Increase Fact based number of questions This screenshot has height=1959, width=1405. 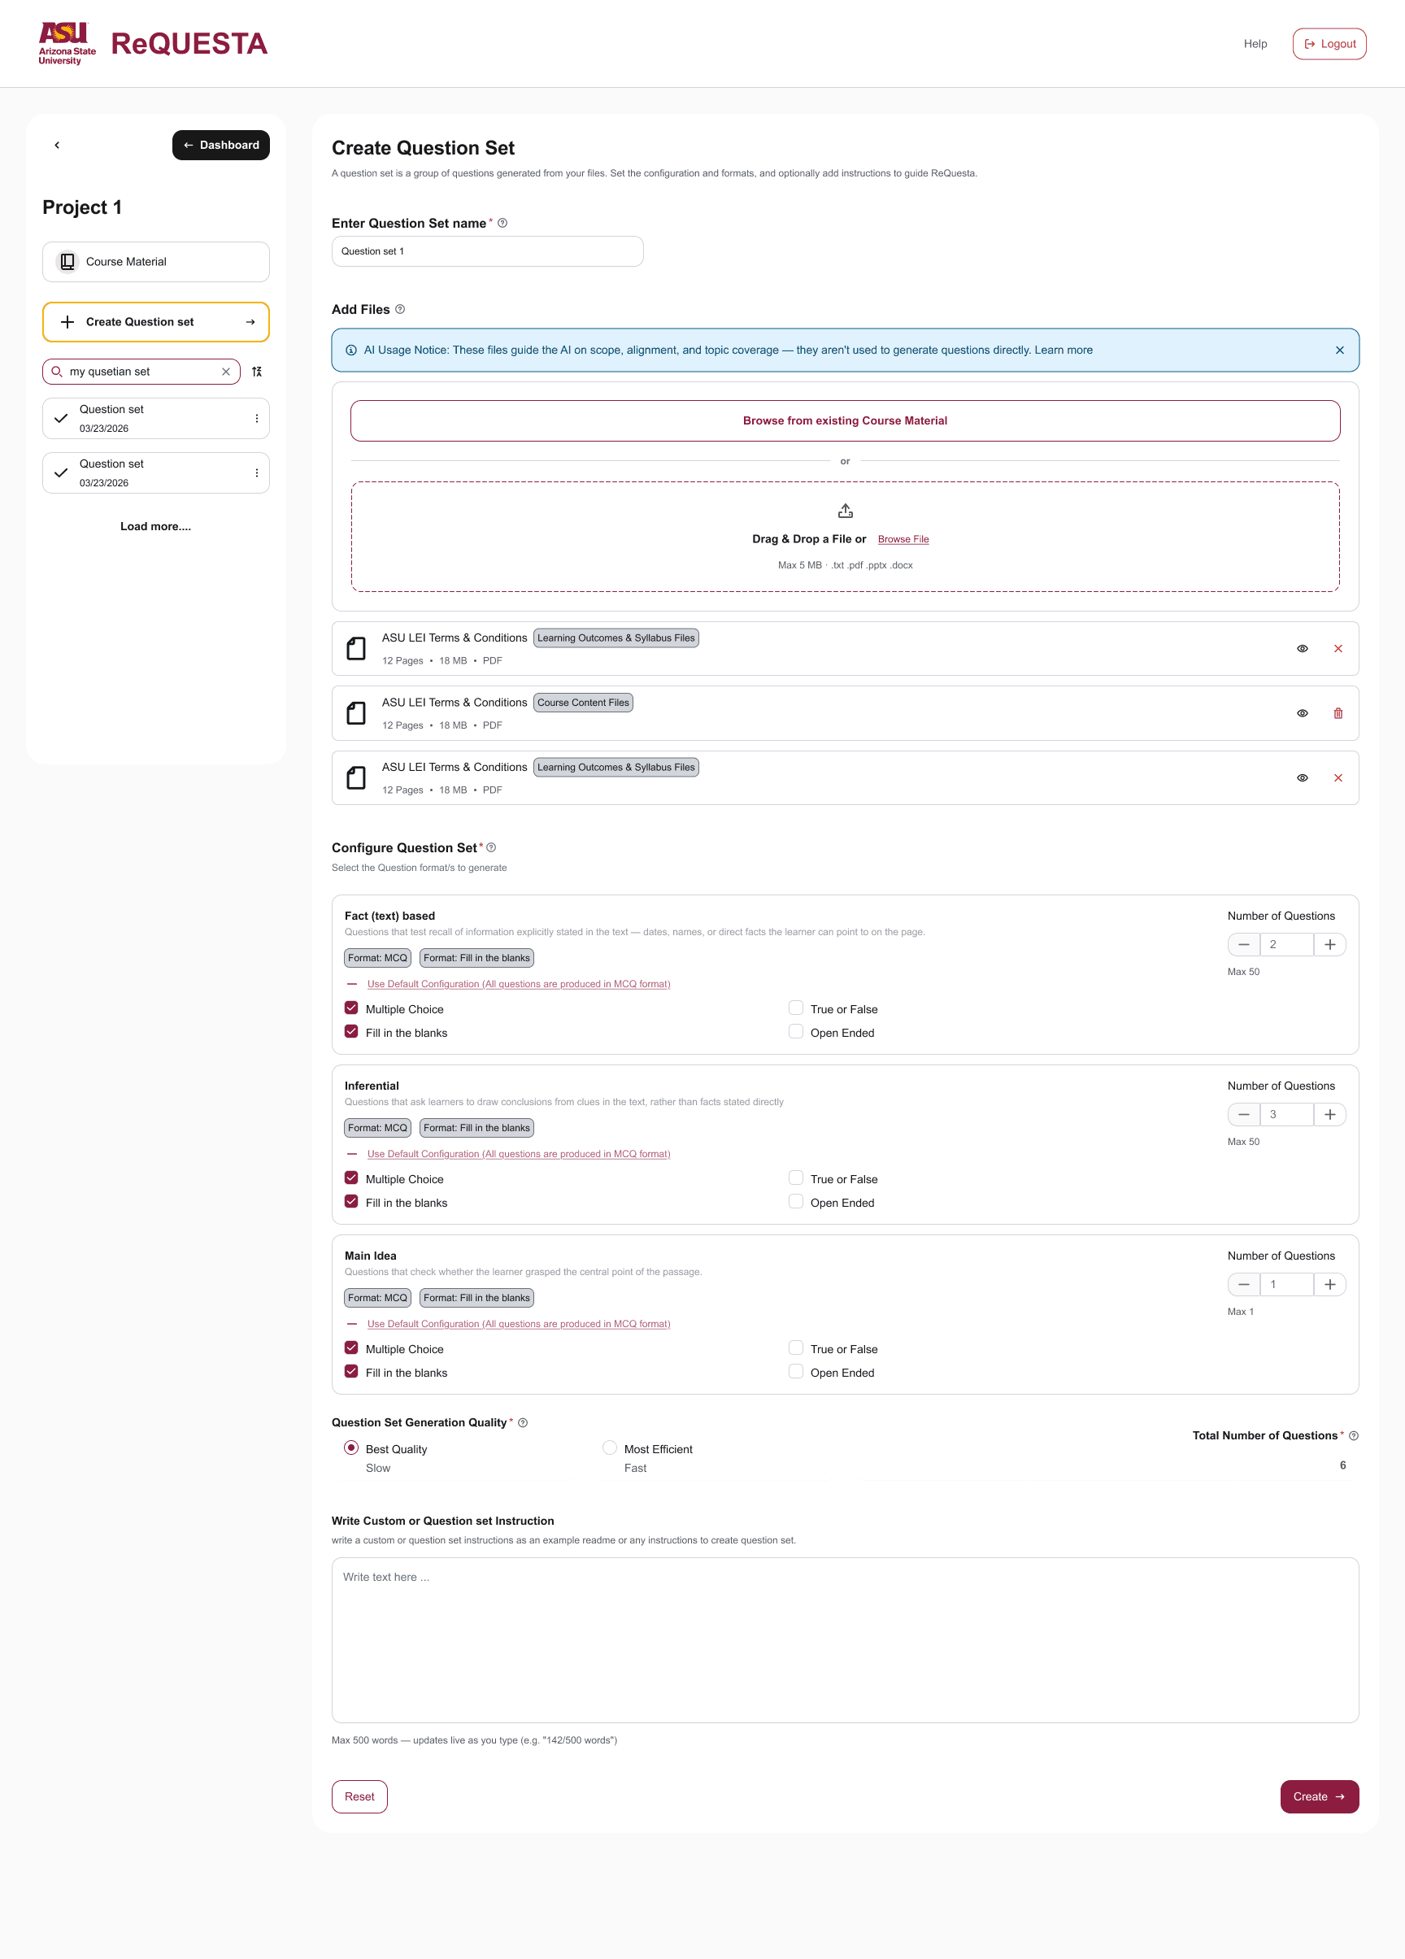click(x=1330, y=945)
